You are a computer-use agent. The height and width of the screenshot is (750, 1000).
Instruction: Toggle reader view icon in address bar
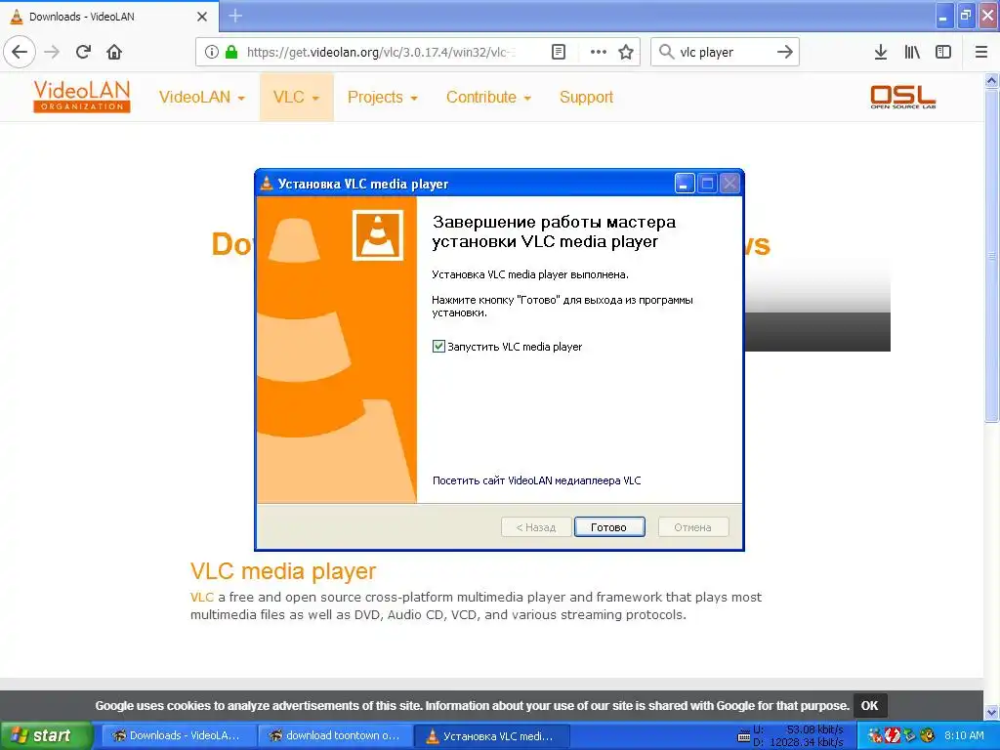click(x=558, y=52)
